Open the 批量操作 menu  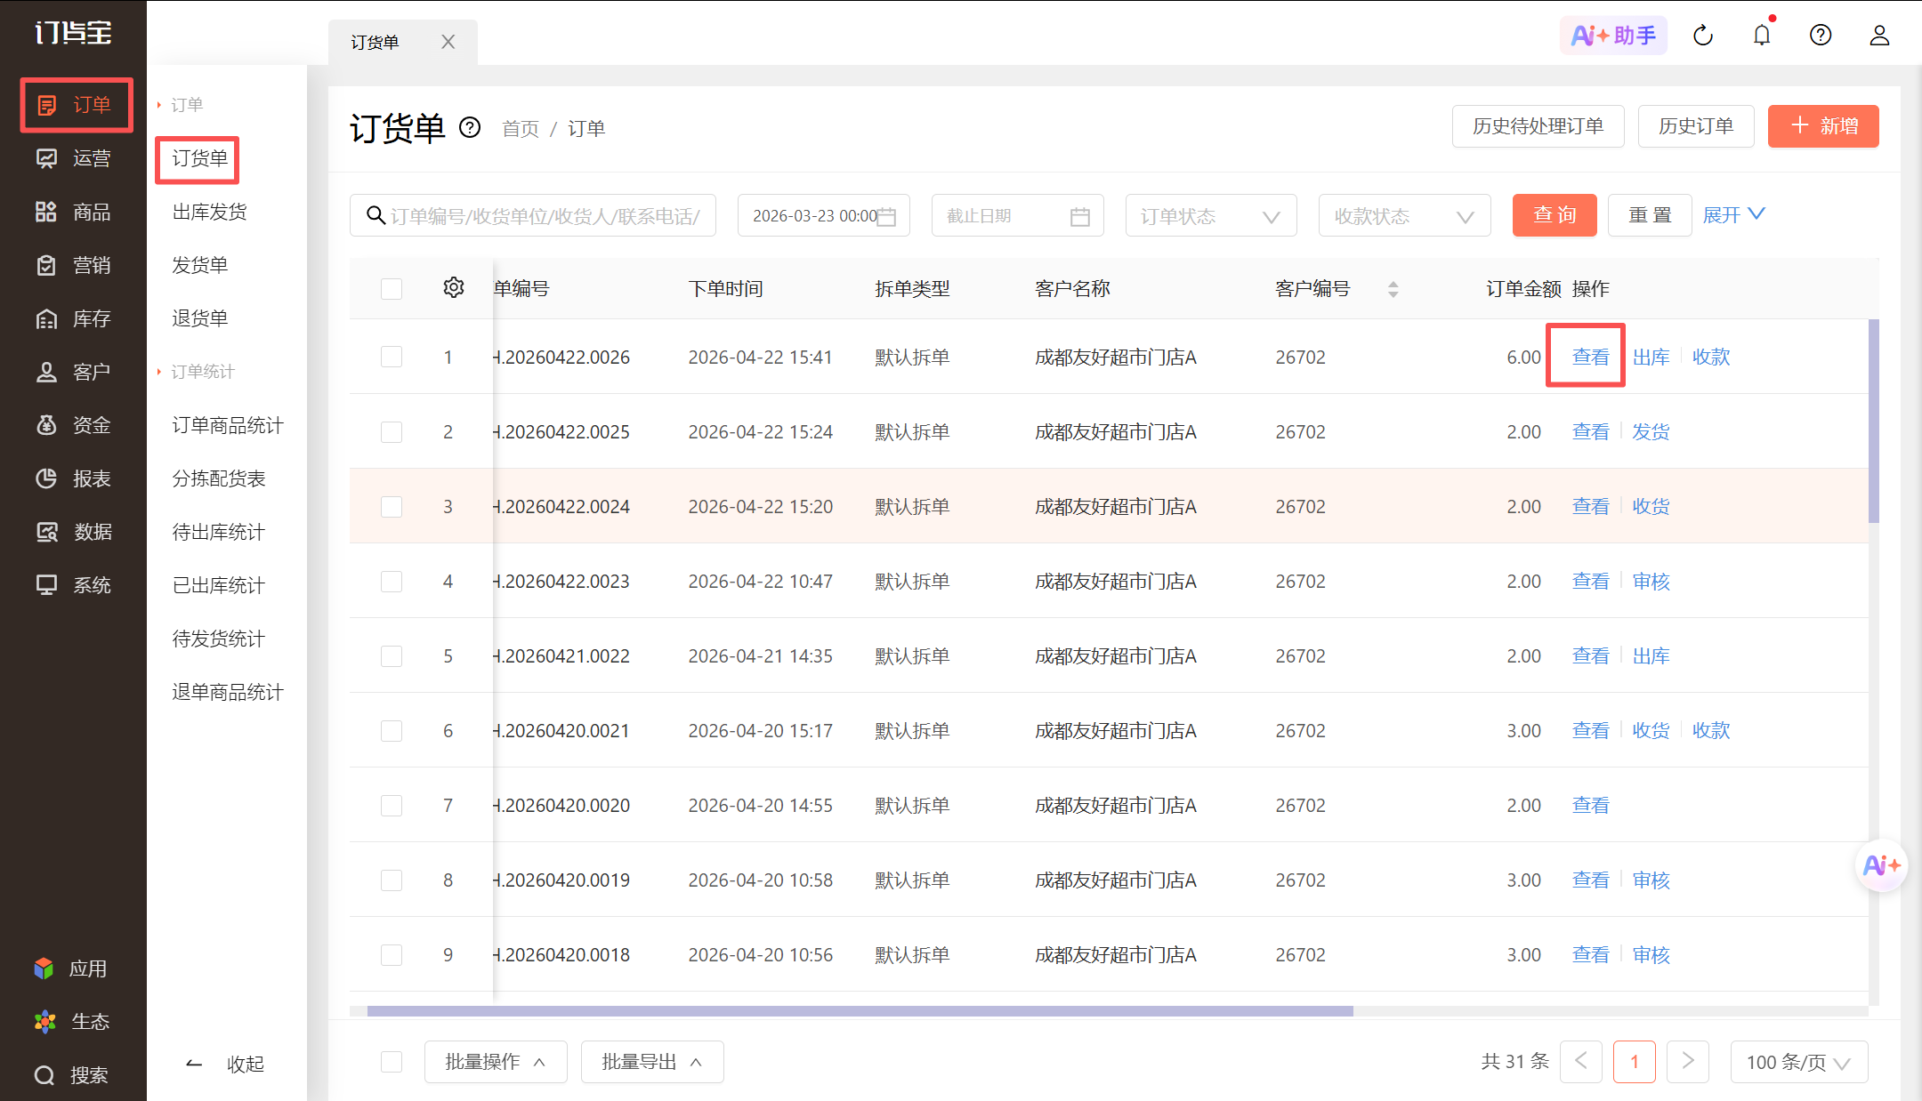(x=496, y=1062)
